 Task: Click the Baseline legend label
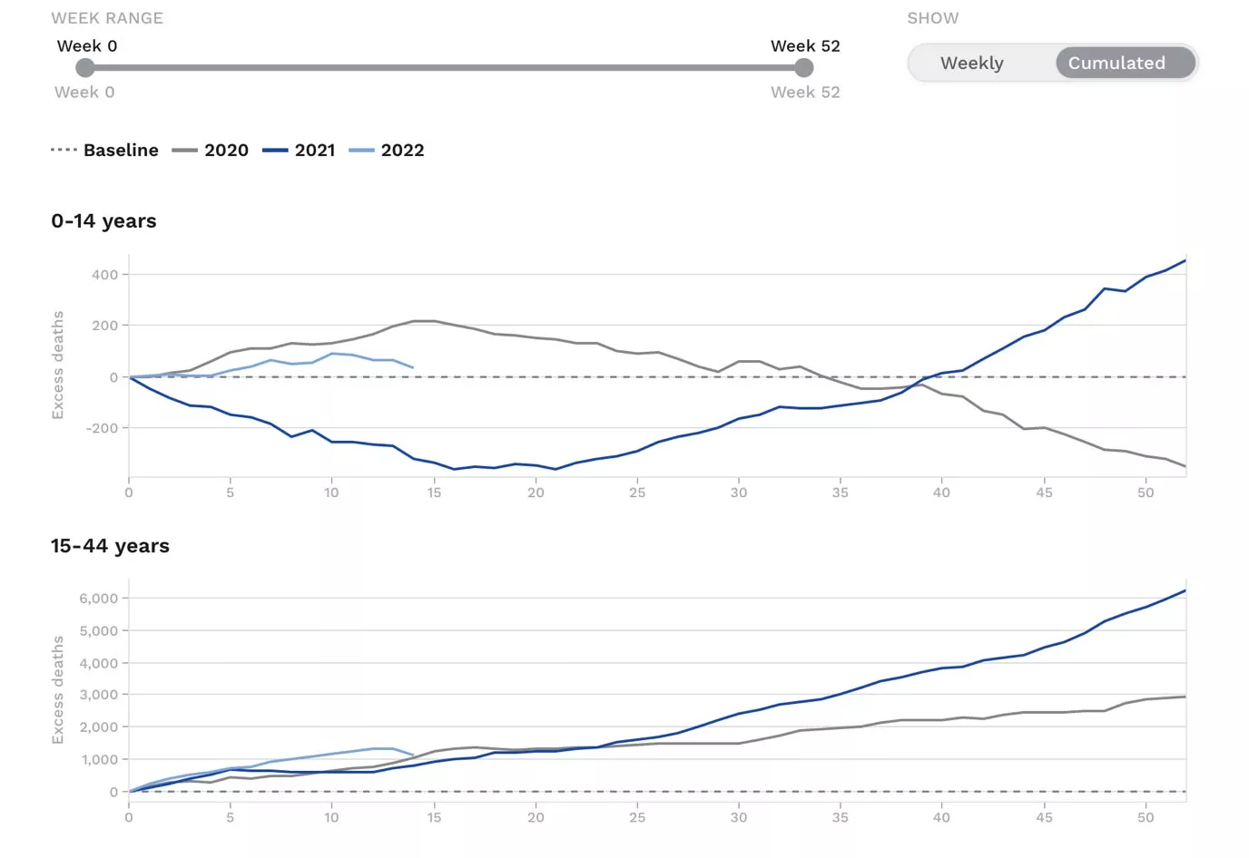[x=121, y=151]
